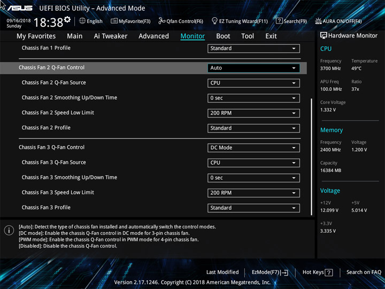Click the Qfan Control fan icon
The height and width of the screenshot is (289, 385).
tap(161, 21)
